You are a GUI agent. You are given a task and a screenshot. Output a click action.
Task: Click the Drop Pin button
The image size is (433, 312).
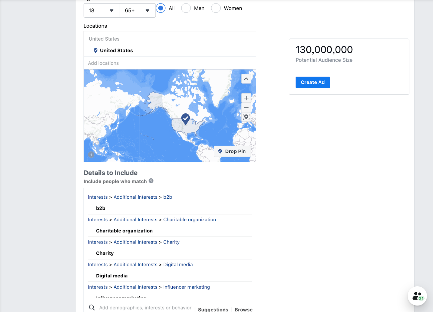point(232,151)
